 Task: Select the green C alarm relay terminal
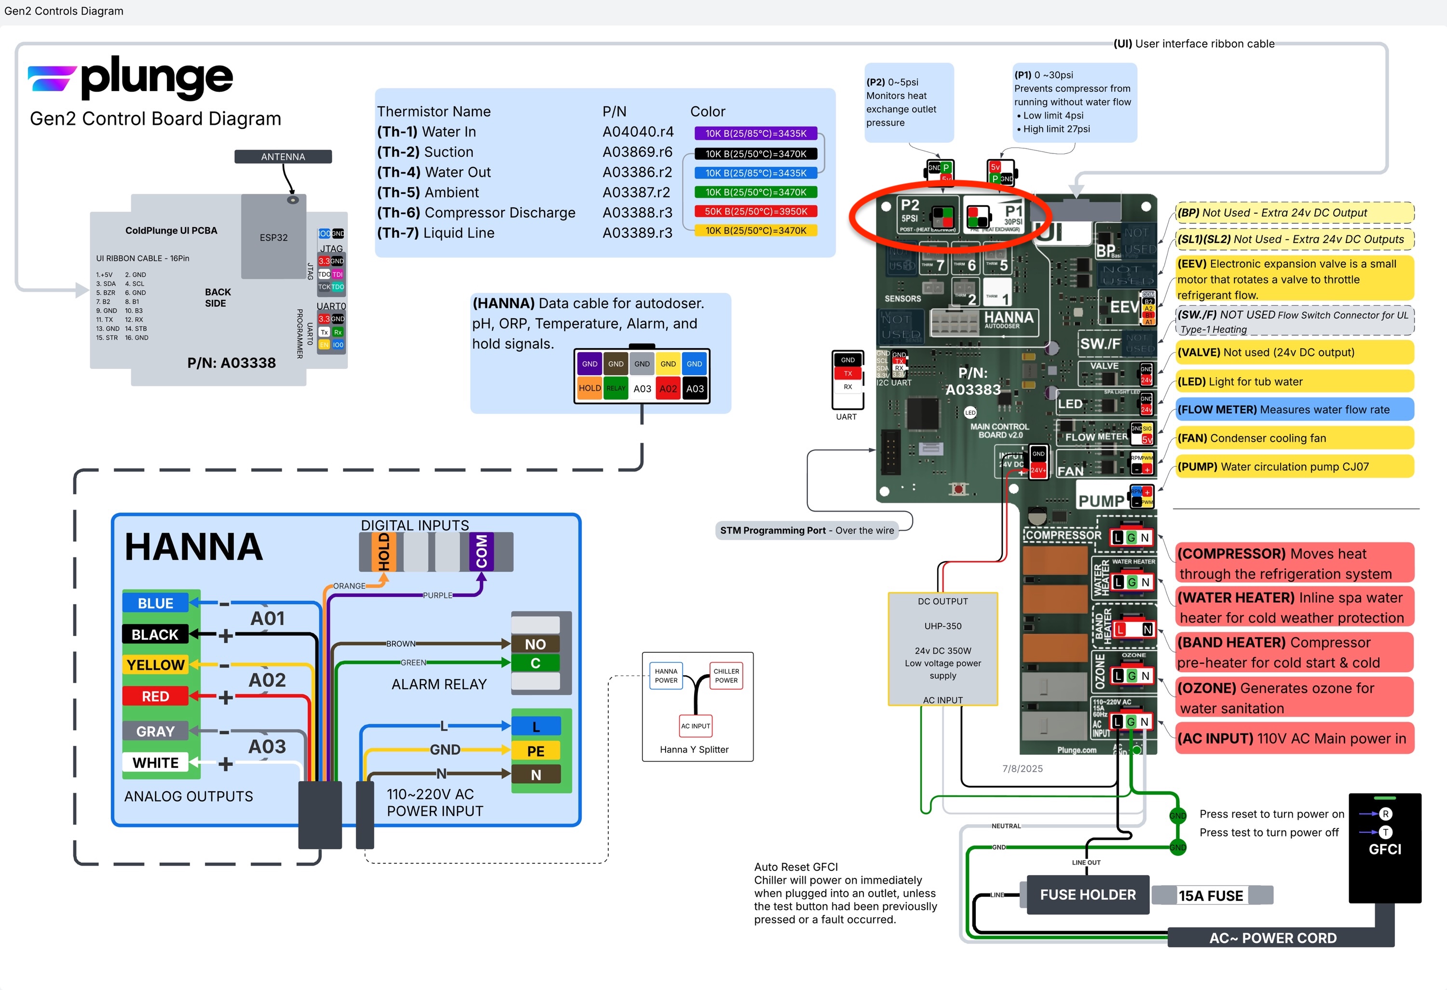[535, 663]
